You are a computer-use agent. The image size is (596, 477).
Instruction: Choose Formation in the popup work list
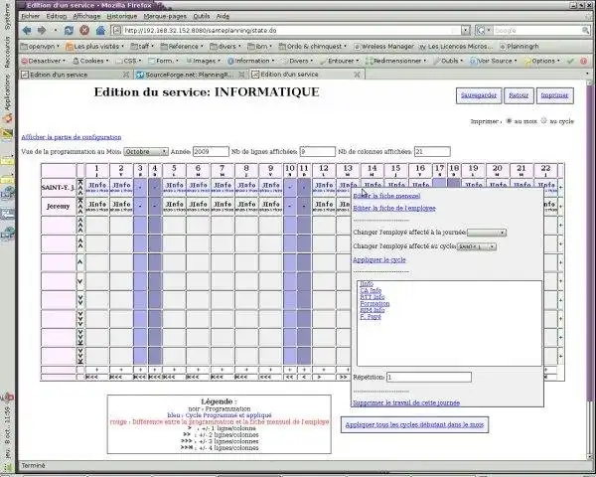(x=374, y=303)
